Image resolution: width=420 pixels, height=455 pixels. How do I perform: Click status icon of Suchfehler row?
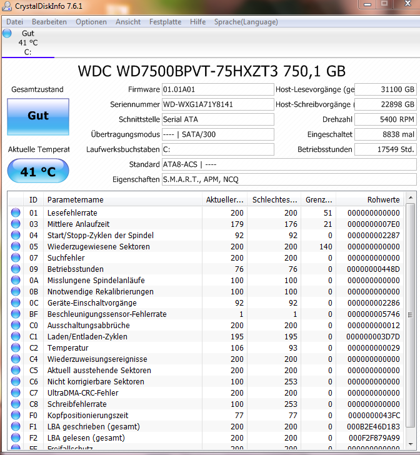tap(16, 257)
